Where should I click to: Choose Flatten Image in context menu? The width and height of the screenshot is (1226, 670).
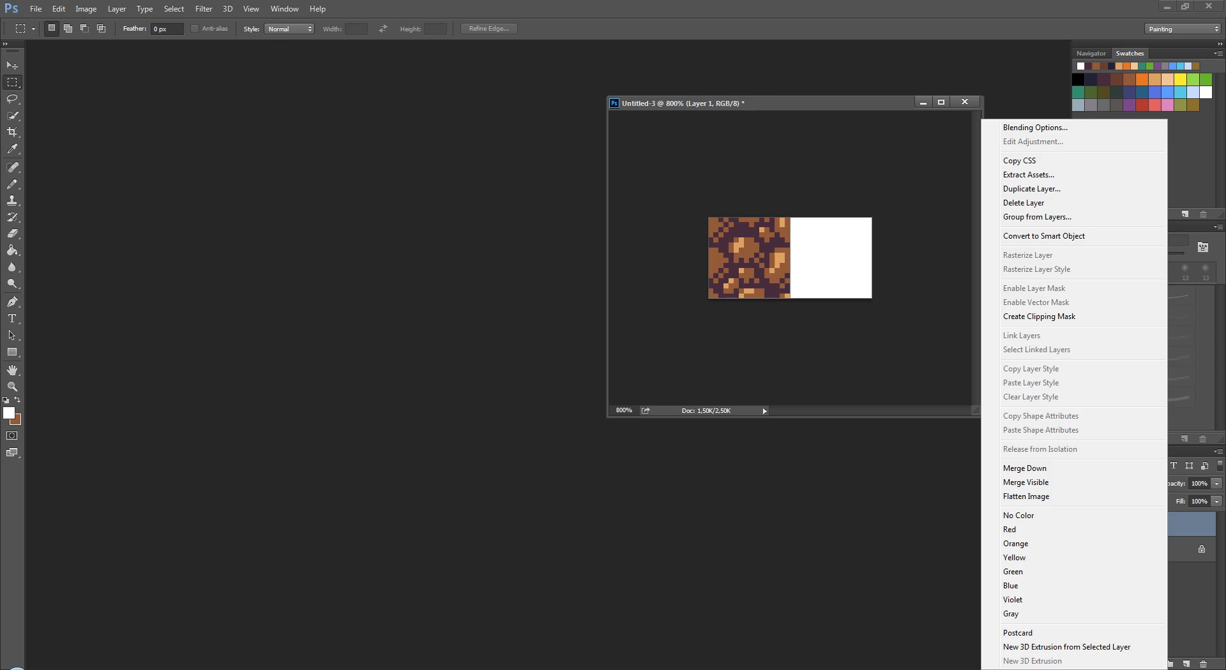[x=1025, y=496]
